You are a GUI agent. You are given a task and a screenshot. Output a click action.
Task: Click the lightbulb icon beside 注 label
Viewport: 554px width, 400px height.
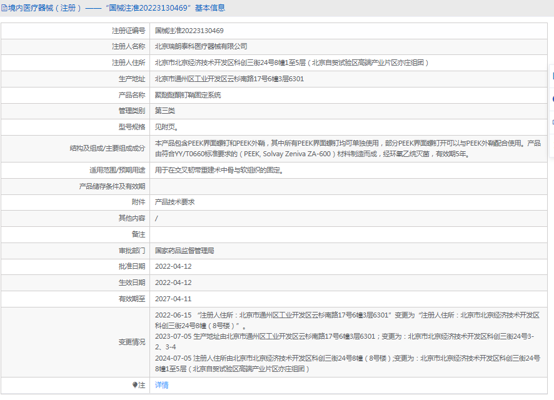(x=134, y=385)
